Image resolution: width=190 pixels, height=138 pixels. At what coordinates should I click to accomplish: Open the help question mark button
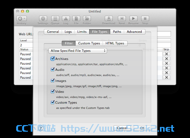pyautogui.click(x=41, y=128)
